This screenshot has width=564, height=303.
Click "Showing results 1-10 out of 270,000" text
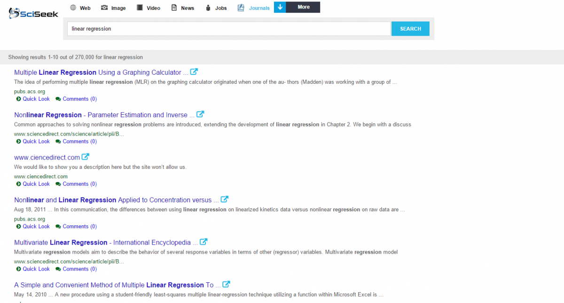point(76,57)
